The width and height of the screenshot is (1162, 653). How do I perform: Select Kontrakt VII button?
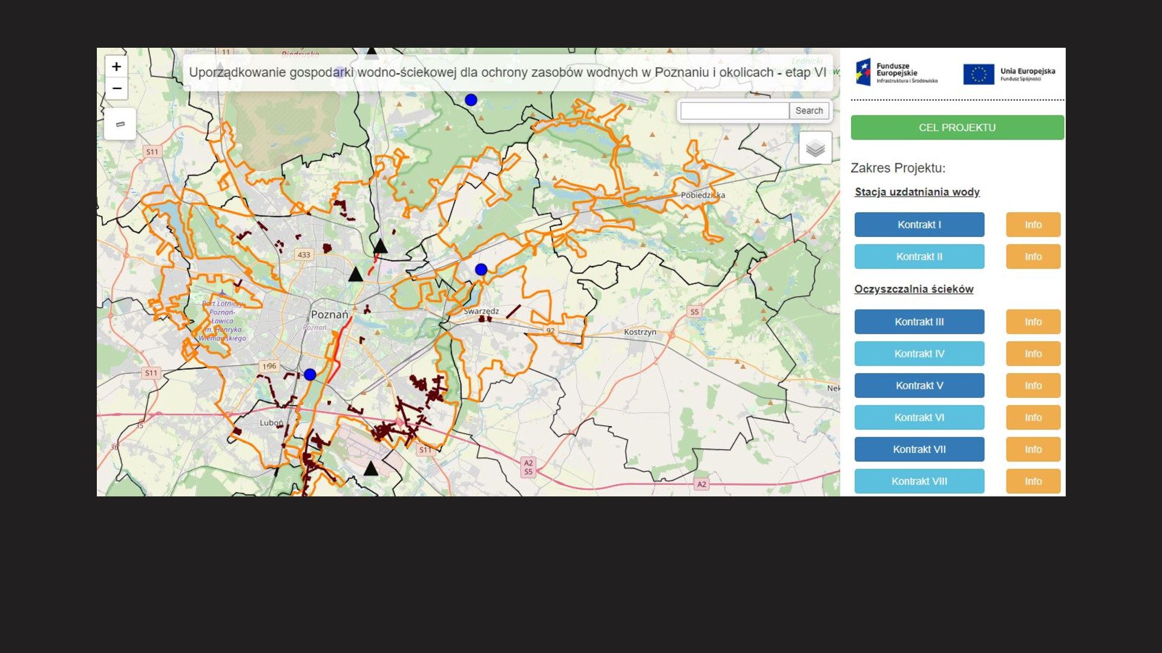tap(919, 450)
